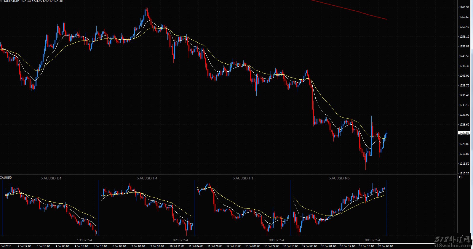Click the time label 11 Jul 20:00
This screenshot has width=473, height=249.
pyautogui.click(x=215, y=246)
